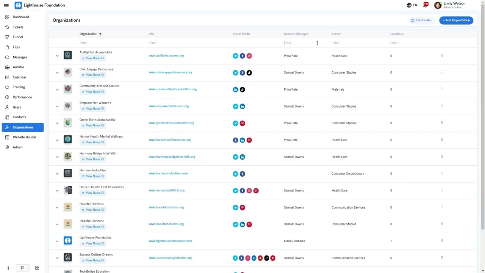485x273 pixels.
Task: Open Heroes' Health First Responders Instagram icon
Action: coord(249,191)
